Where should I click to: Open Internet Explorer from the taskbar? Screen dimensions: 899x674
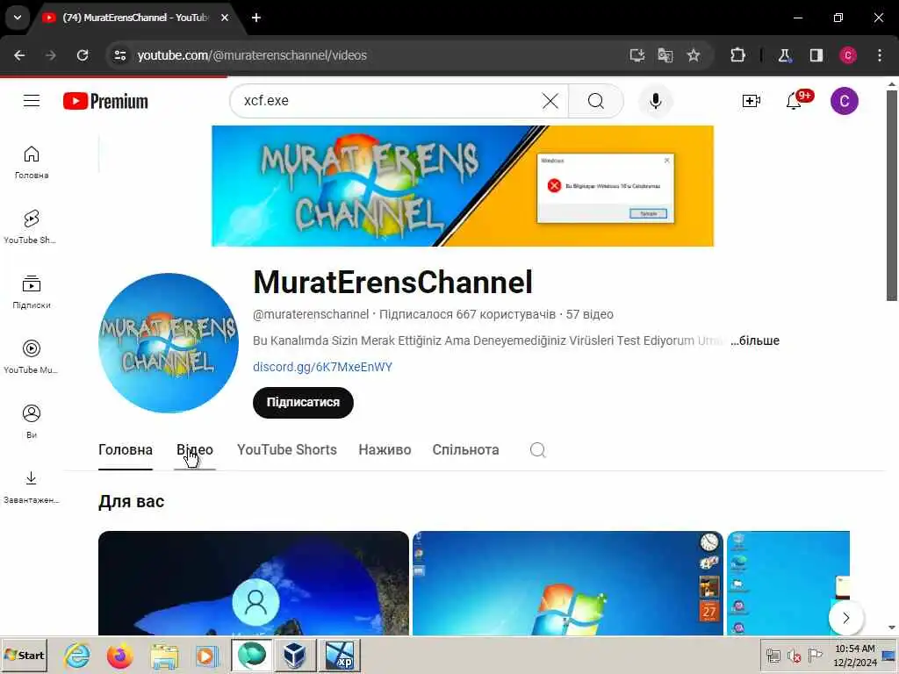tap(77, 655)
